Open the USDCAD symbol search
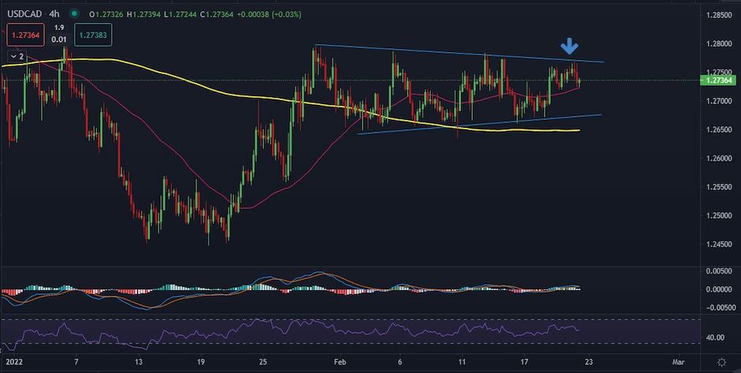The width and height of the screenshot is (741, 373). pos(24,14)
